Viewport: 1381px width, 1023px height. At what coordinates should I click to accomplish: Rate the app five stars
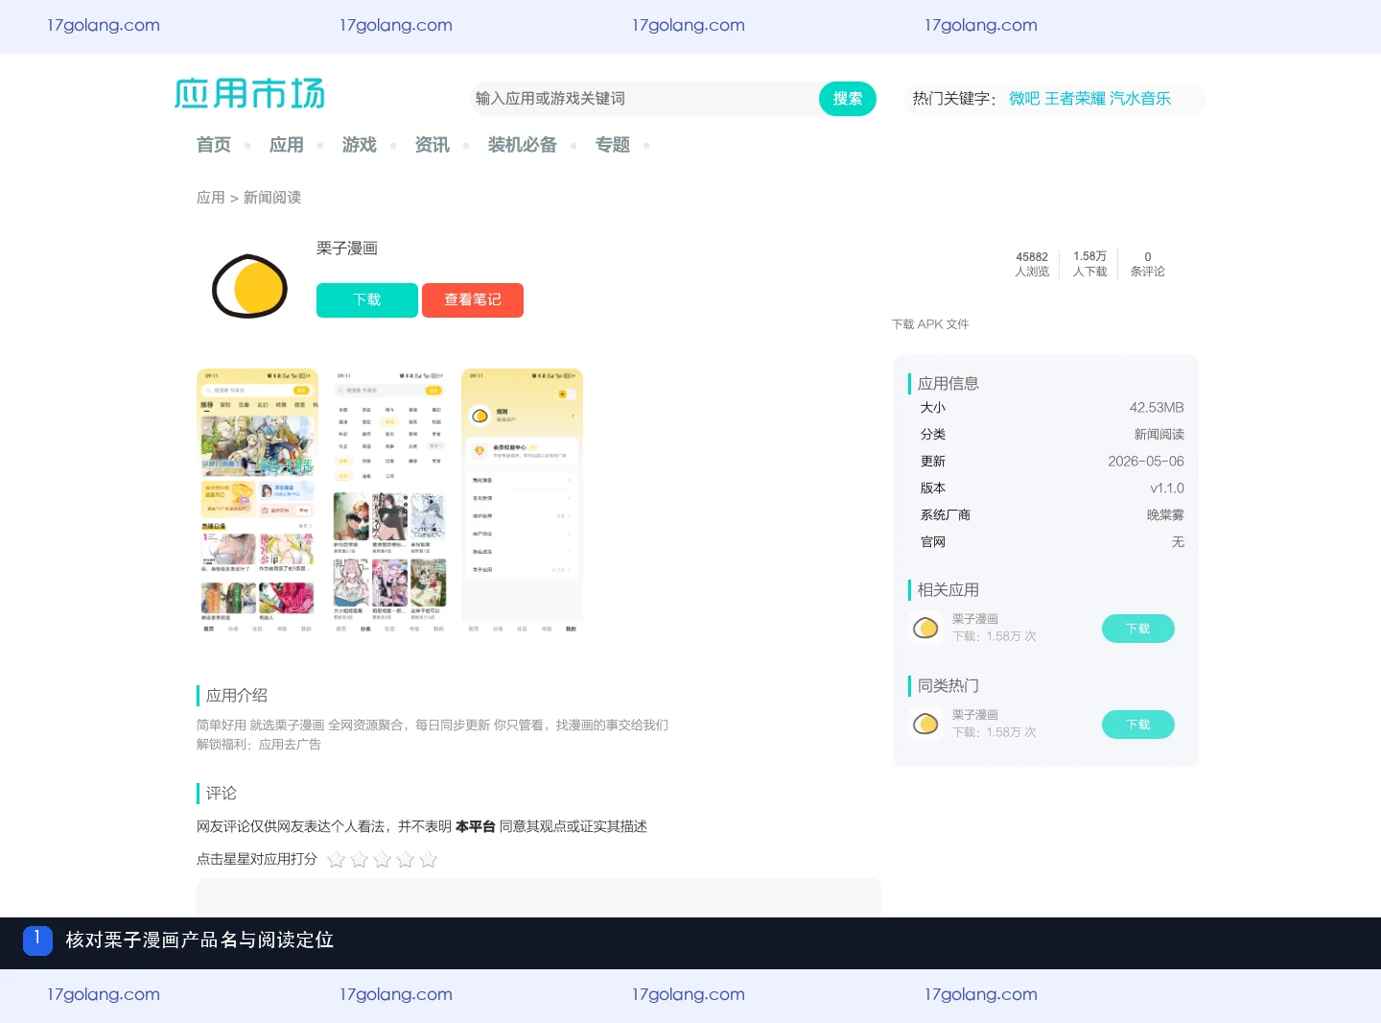point(429,859)
